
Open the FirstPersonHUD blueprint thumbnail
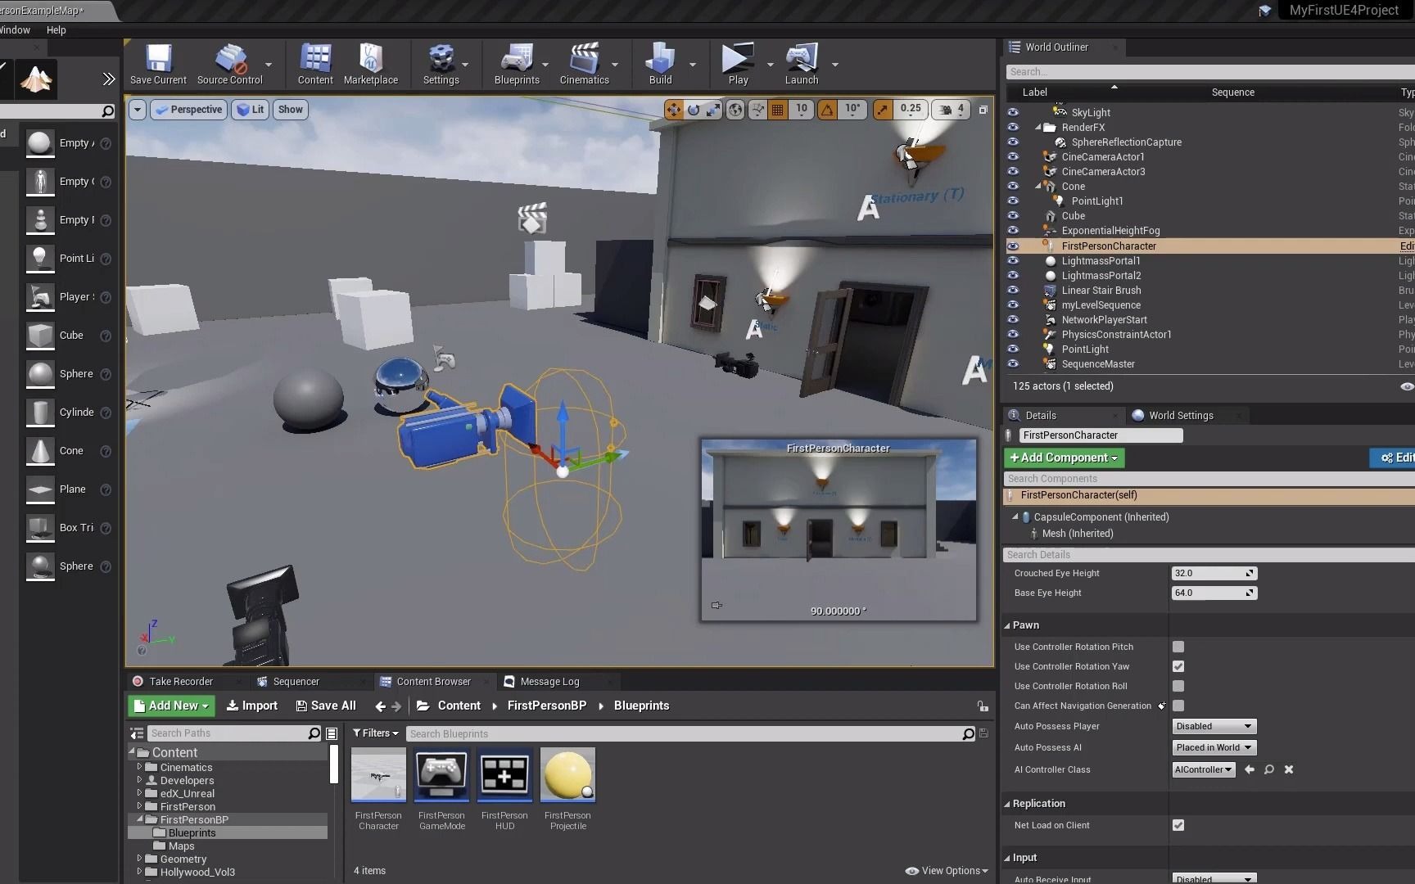click(504, 774)
